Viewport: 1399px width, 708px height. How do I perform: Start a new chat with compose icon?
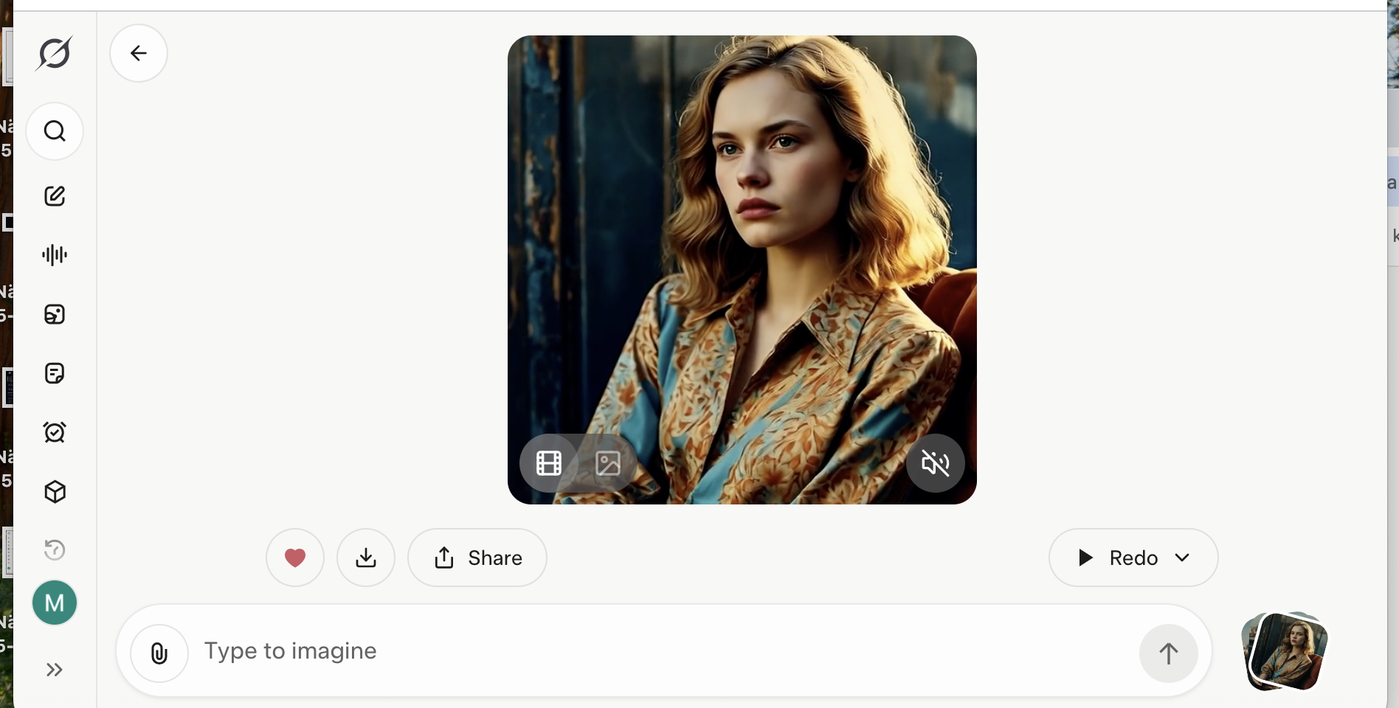pos(55,195)
